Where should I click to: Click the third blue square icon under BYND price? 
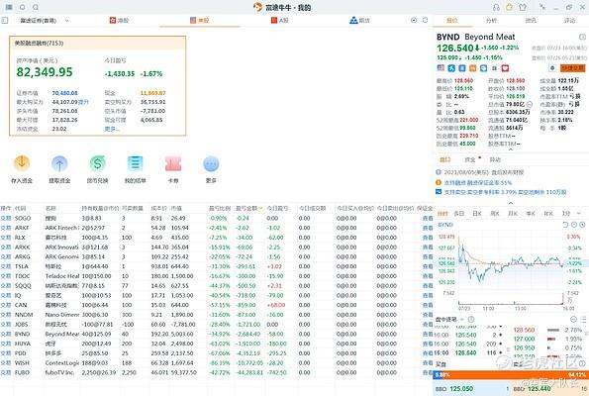(462, 68)
